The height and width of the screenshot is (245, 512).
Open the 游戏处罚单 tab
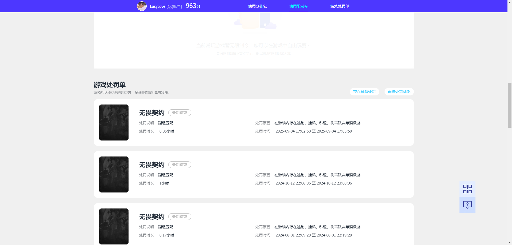pos(339,6)
